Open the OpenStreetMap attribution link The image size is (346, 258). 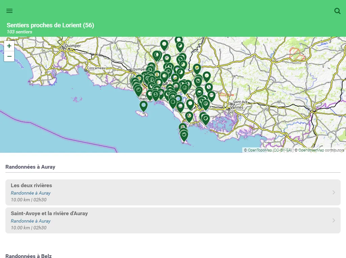pos(311,150)
